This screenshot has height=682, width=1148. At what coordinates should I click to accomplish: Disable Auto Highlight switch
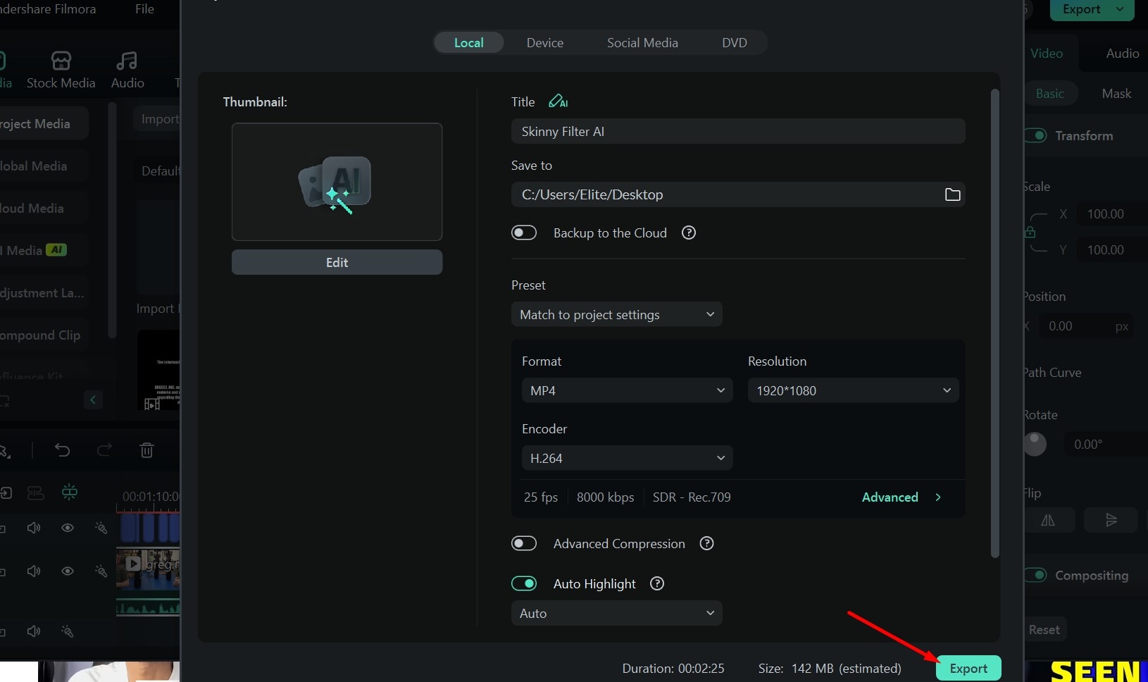pos(524,583)
